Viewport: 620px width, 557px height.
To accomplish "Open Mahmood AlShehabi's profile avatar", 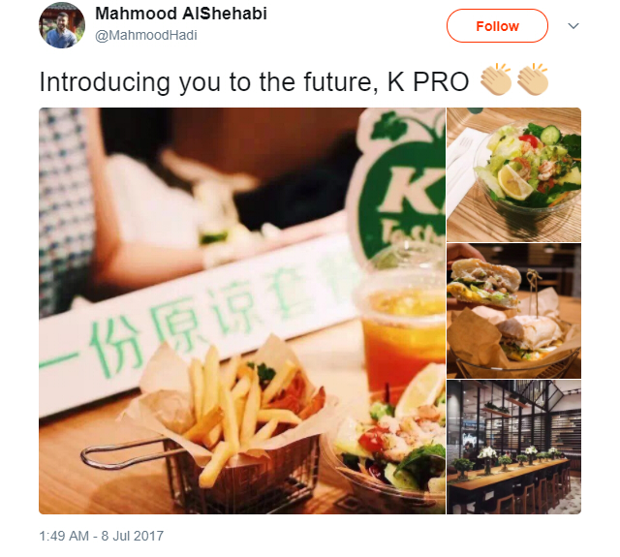I will (62, 25).
